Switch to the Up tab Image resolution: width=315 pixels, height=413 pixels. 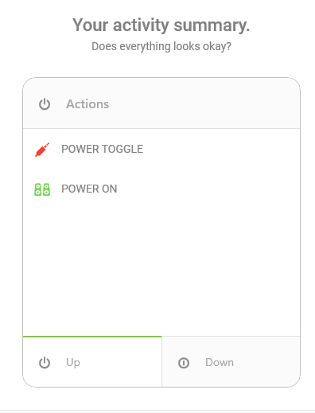point(92,361)
